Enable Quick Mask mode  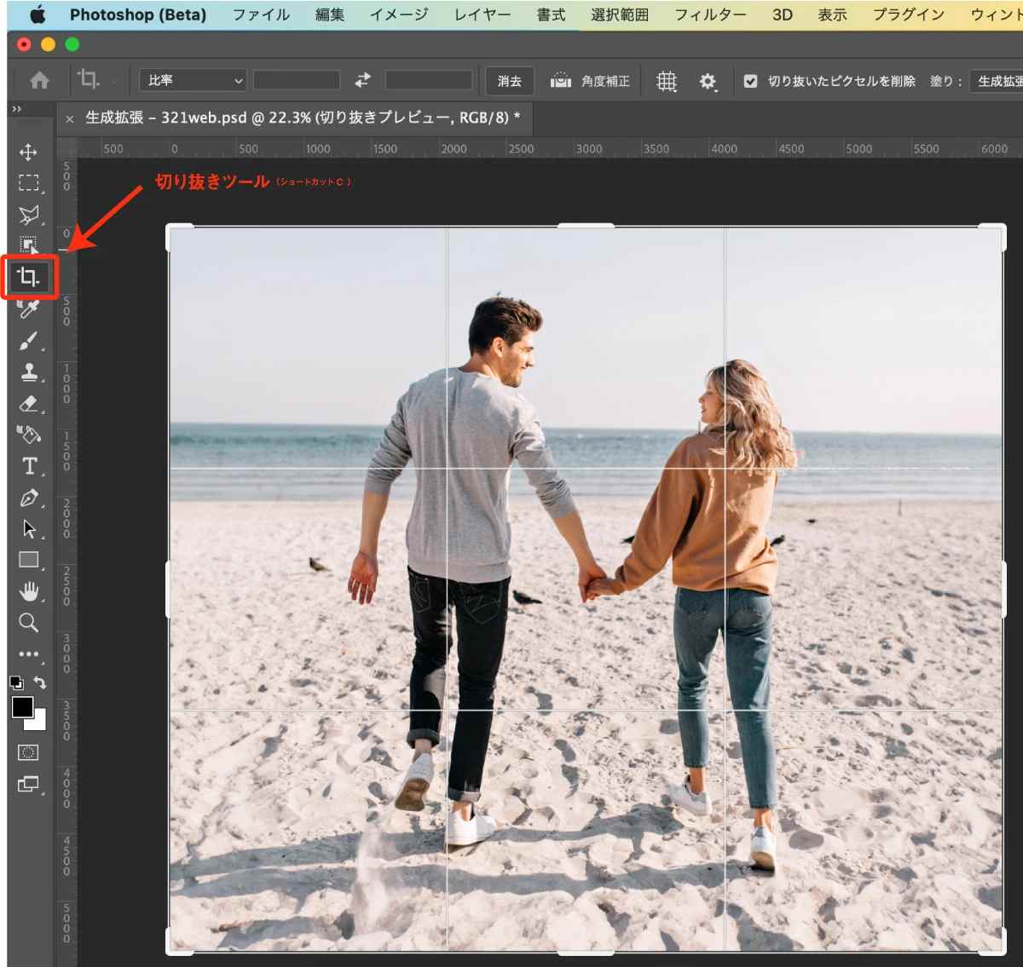28,751
